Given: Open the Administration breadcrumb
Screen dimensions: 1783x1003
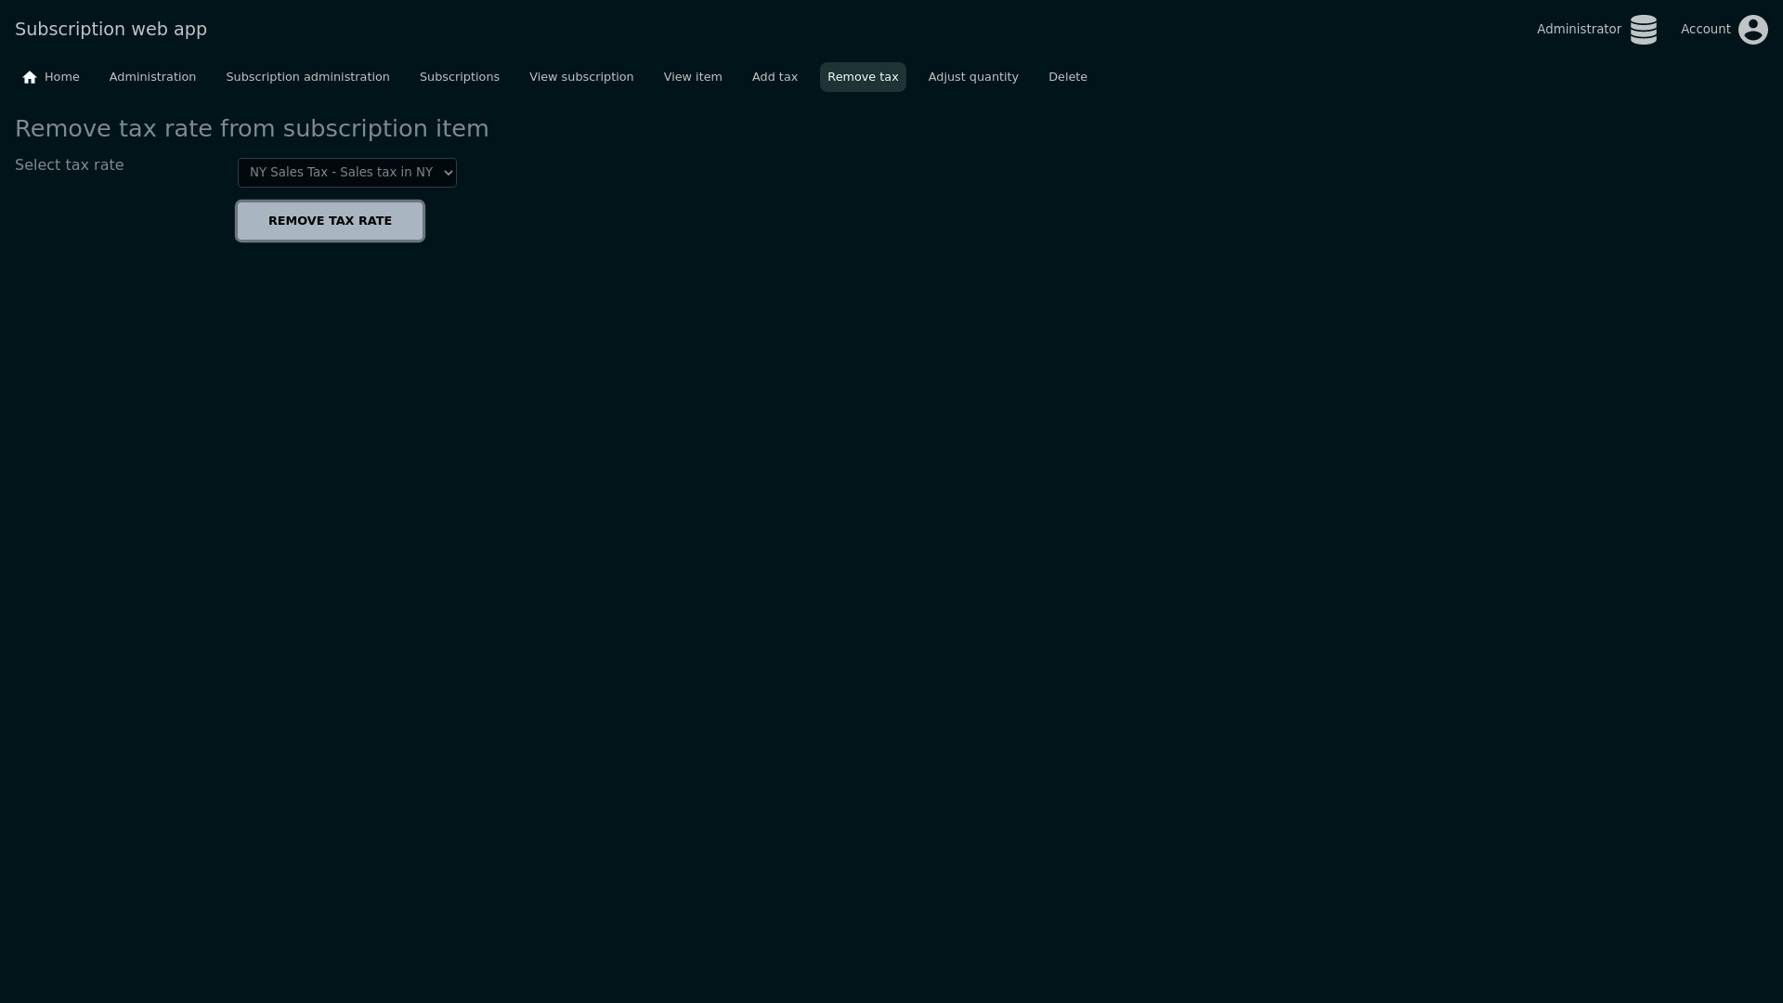Looking at the screenshot, I should click(x=152, y=77).
